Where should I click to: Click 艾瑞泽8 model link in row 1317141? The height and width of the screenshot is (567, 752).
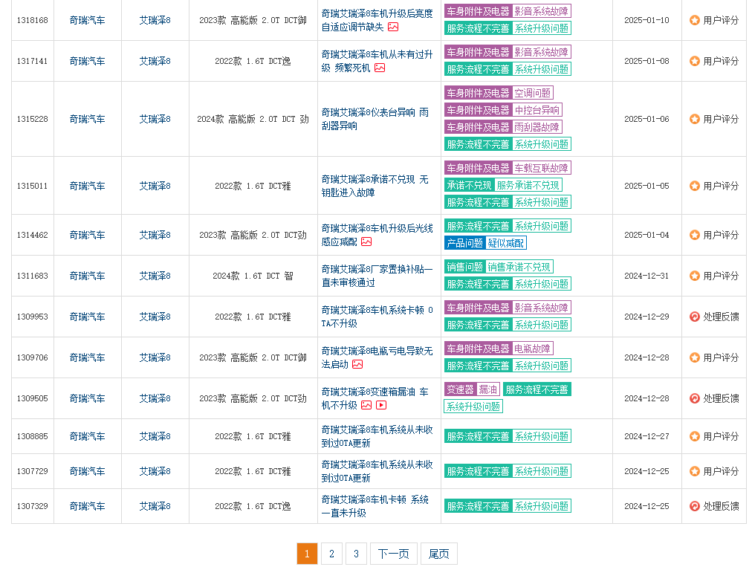click(155, 61)
